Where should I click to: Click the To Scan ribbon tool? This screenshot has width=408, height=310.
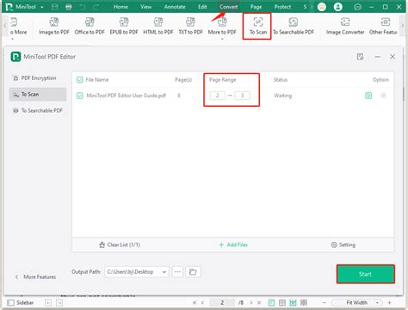(258, 26)
